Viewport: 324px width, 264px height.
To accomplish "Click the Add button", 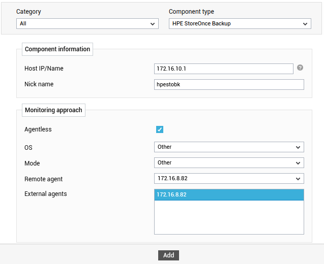I will pos(169,255).
